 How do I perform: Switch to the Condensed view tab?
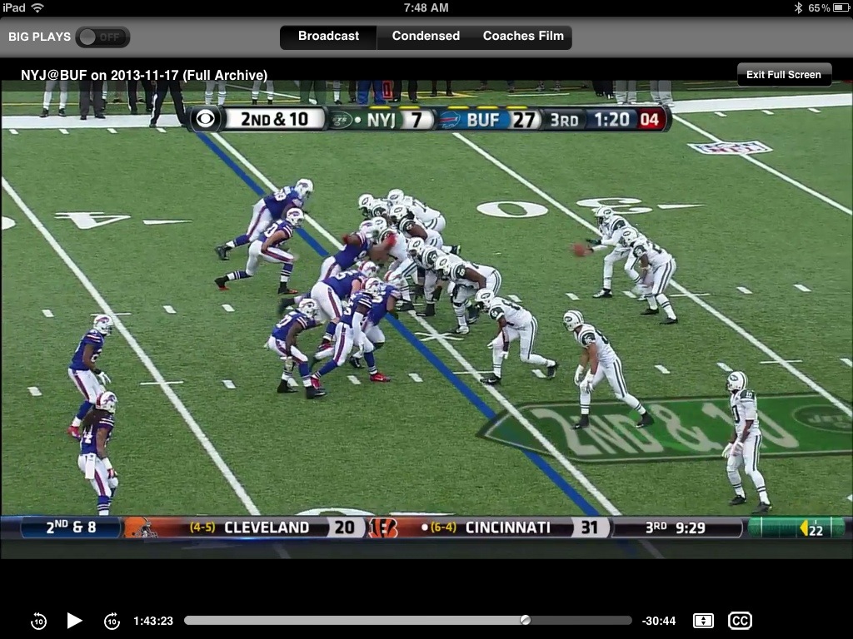point(426,37)
